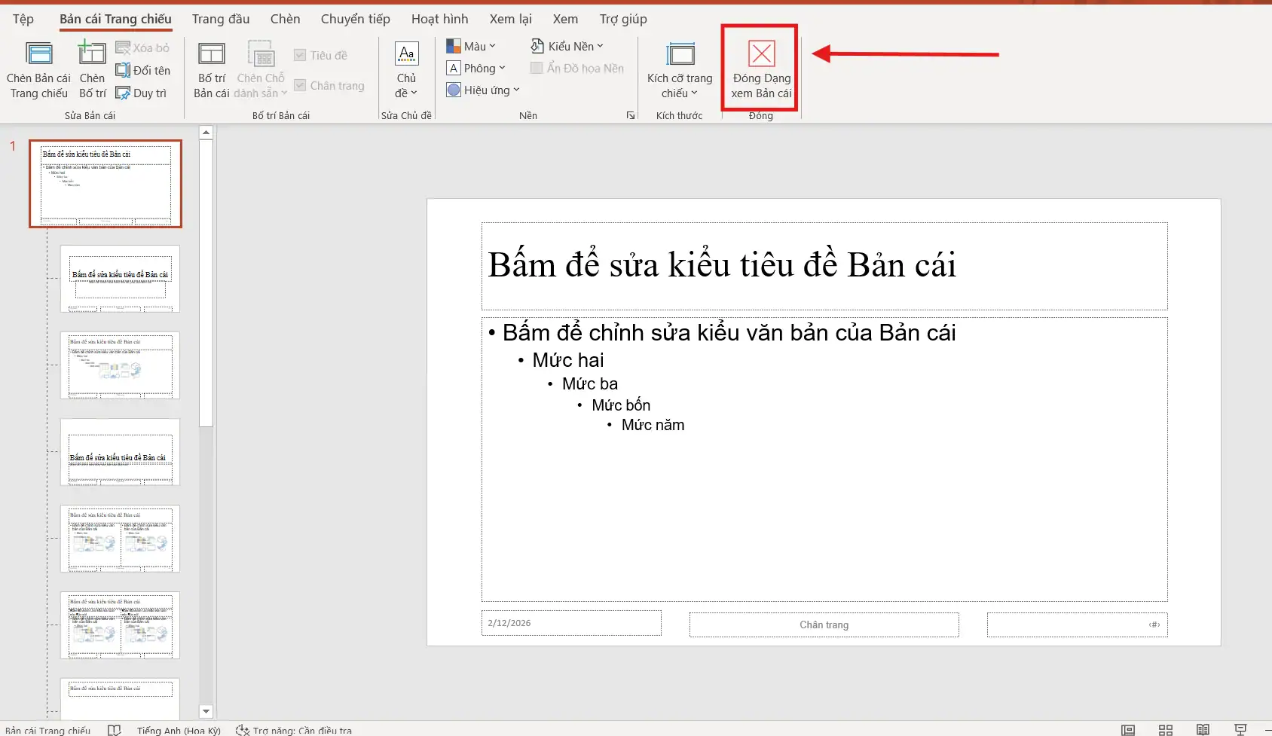The width and height of the screenshot is (1272, 736).
Task: Switch to Normal view from status bar
Action: tap(1128, 730)
